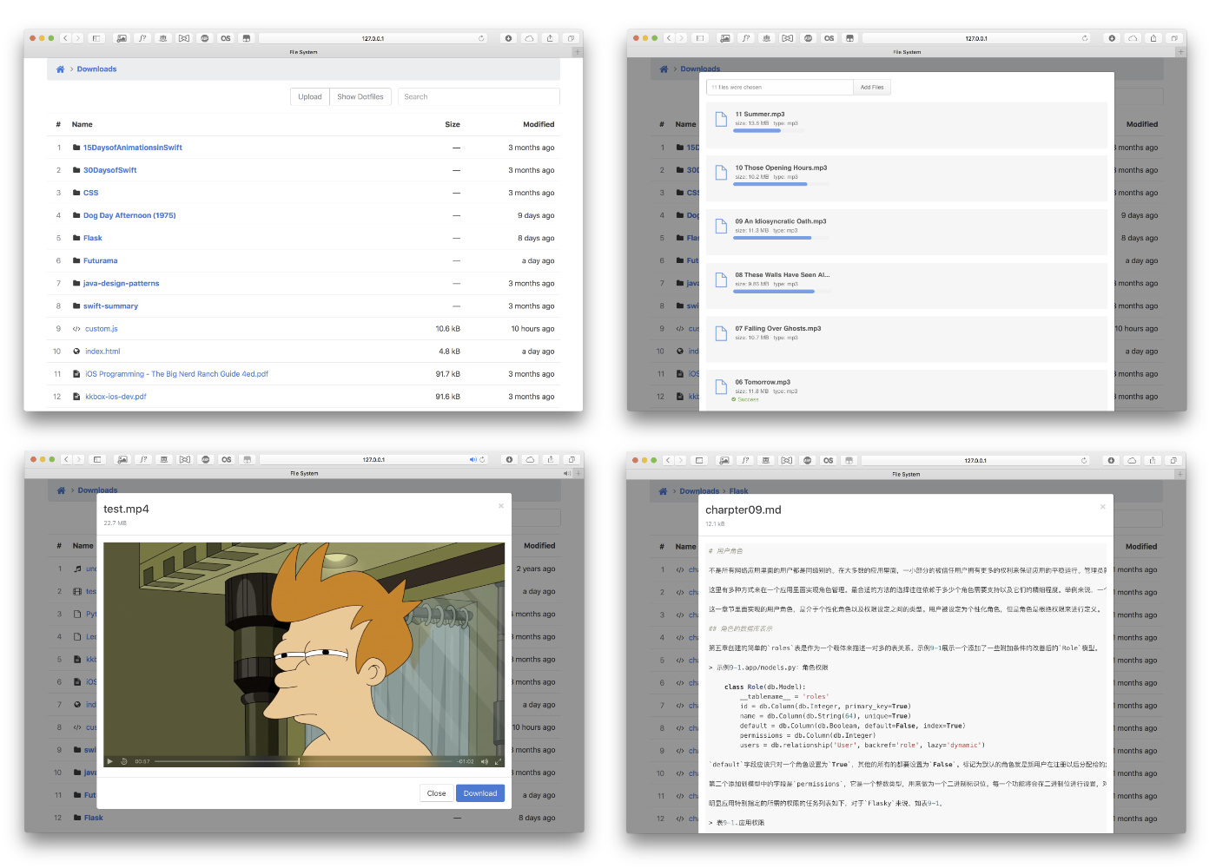Open the 15DaysofAnimationsinSwift folder

click(133, 148)
